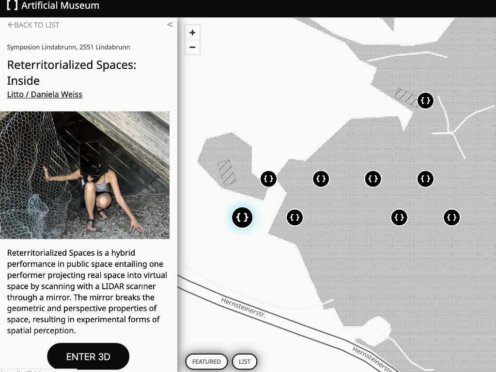Collapse the sidebar panel with arrow
Viewport: 496px width, 372px height.
click(x=170, y=25)
